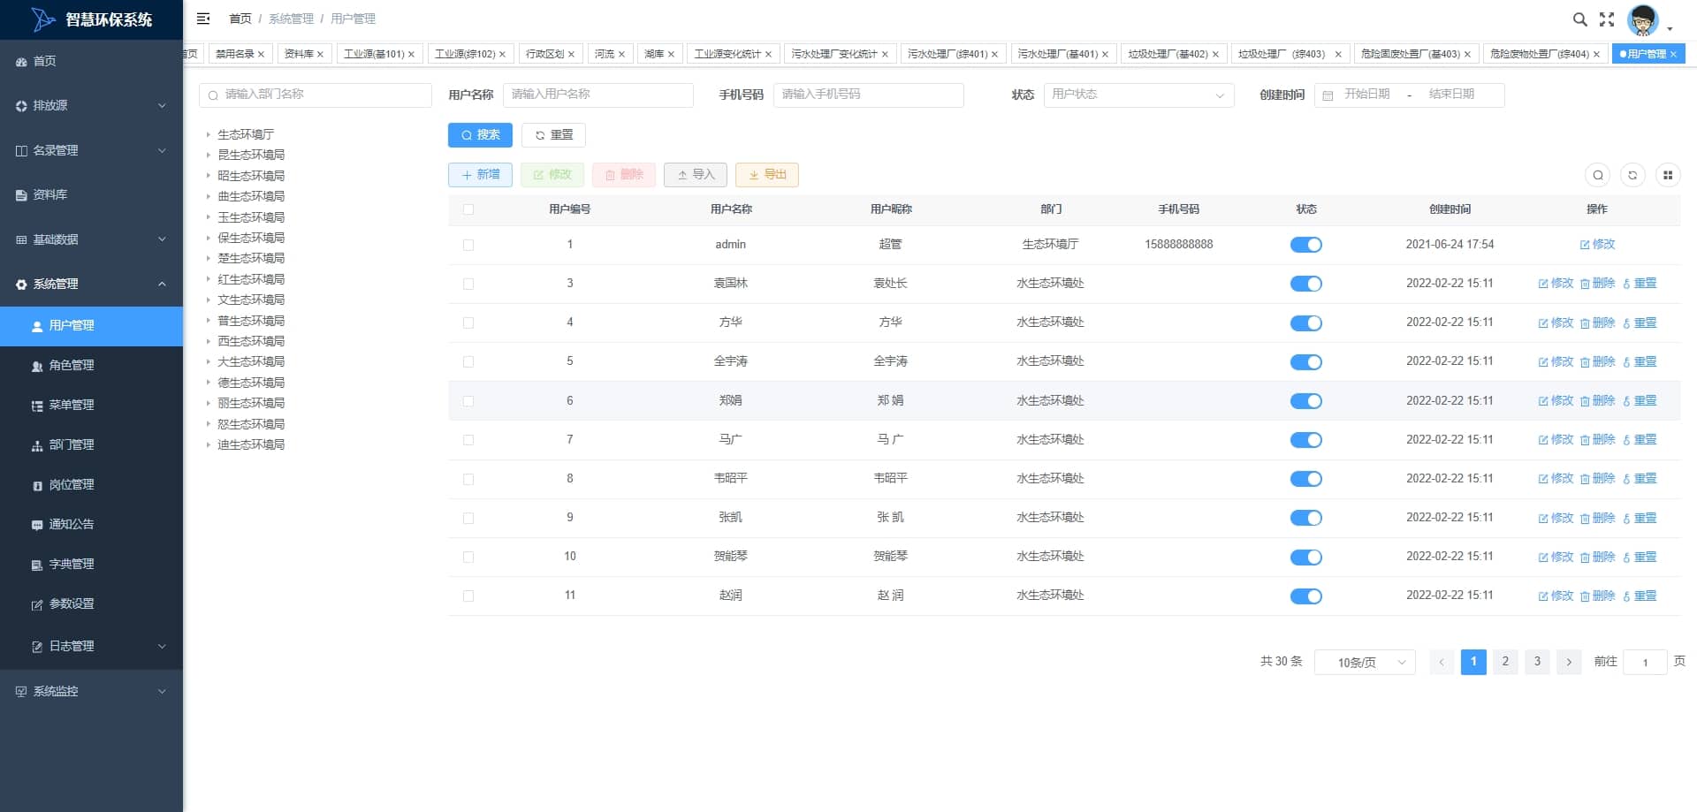Open the 用户状态 dropdown
1697x812 pixels.
pyautogui.click(x=1138, y=95)
